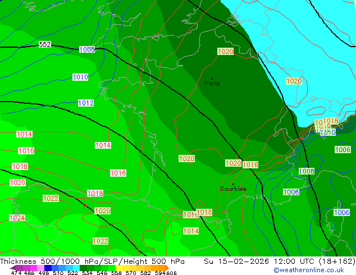
Task: Click the legend value 474
Action: click(x=16, y=273)
